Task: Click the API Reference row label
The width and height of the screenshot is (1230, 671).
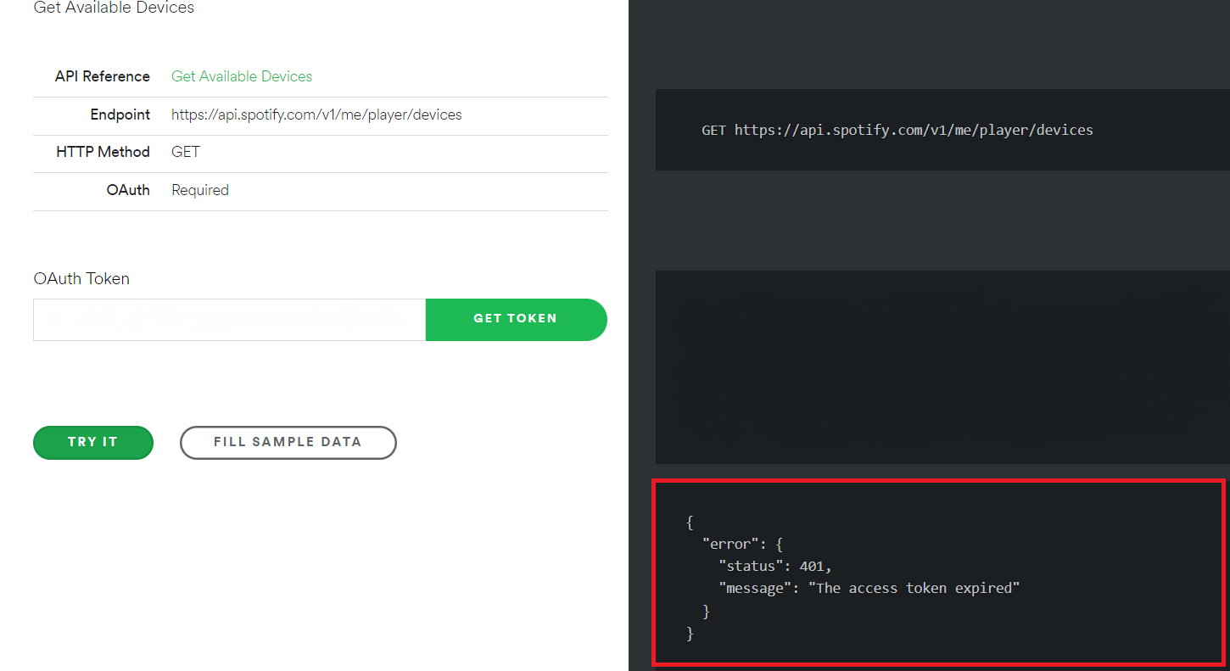Action: [103, 76]
